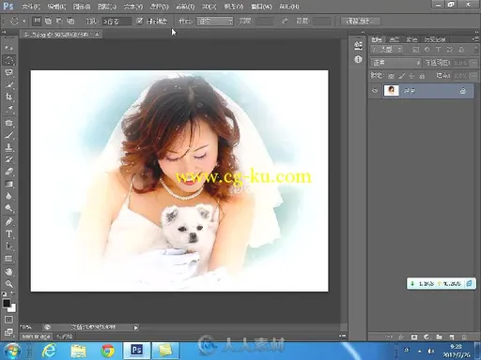The image size is (481, 360).
Task: Open the Edit menu
Action: (56, 7)
